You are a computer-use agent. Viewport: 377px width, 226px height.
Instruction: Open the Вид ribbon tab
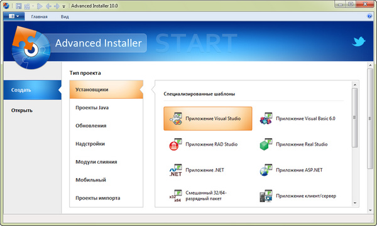tap(65, 16)
